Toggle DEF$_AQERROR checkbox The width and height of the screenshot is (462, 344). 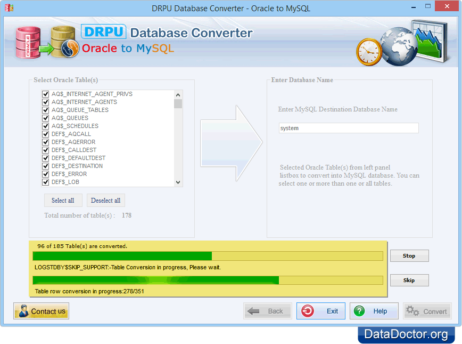45,142
